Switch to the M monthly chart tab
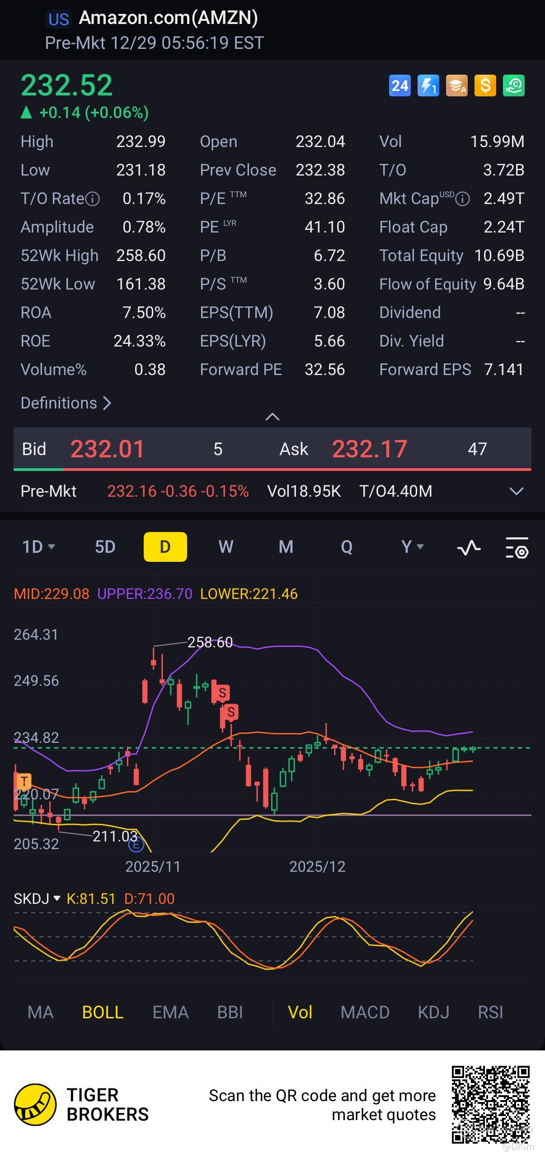The width and height of the screenshot is (545, 1159). (286, 547)
